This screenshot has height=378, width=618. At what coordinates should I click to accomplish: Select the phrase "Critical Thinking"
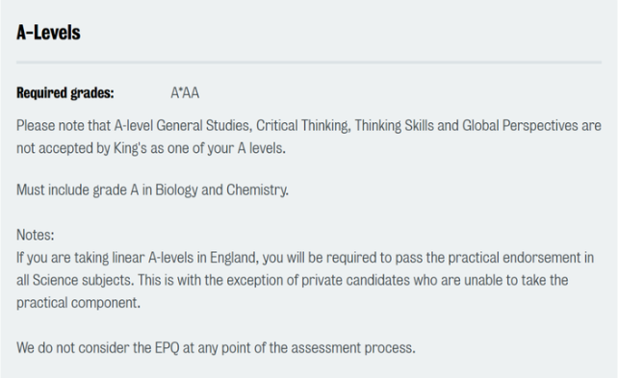pyautogui.click(x=303, y=126)
